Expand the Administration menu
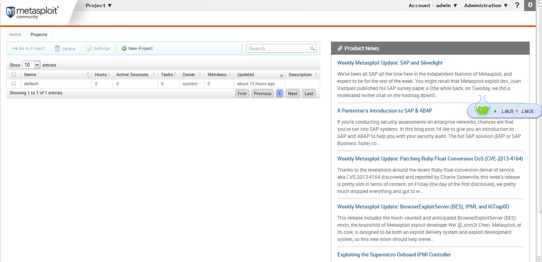The image size is (542, 262). (x=486, y=6)
